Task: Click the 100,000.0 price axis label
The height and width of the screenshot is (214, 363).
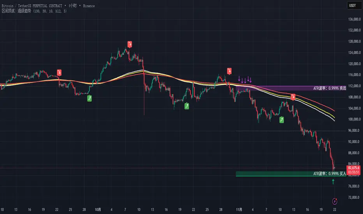Action: [x=354, y=119]
